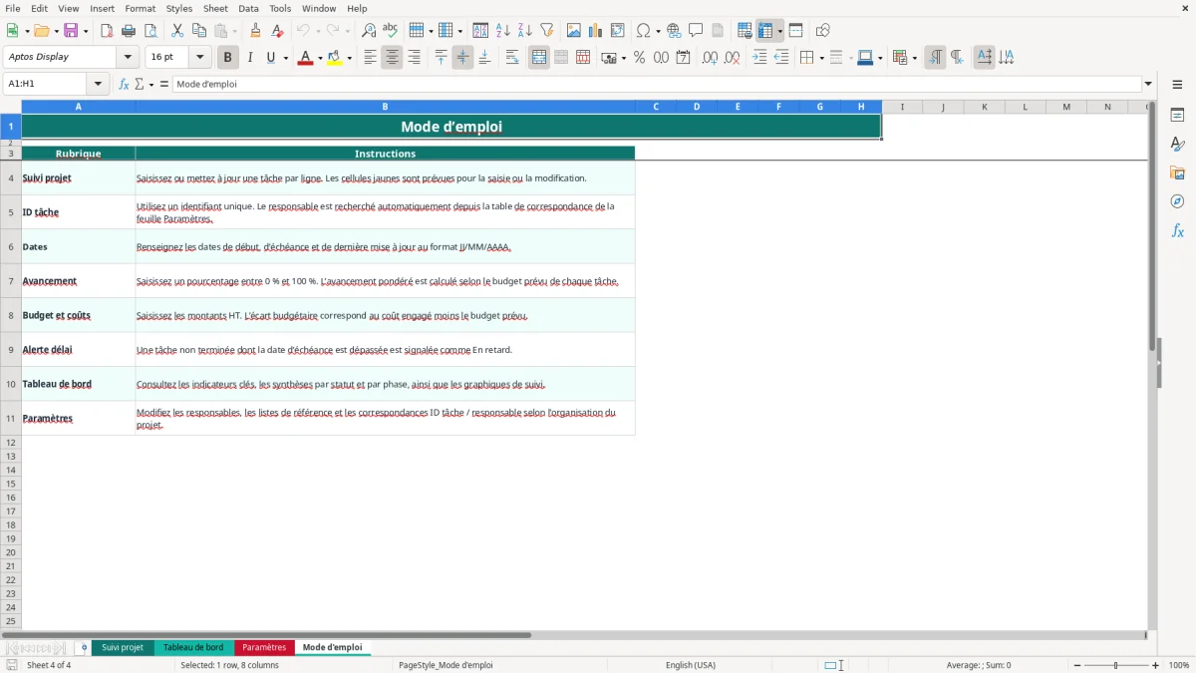The height and width of the screenshot is (673, 1196).
Task: Center the cell text horizontally
Action: tap(392, 58)
